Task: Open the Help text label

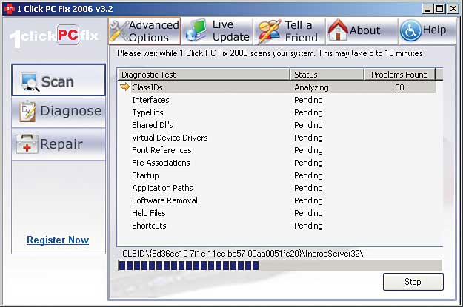Action: click(434, 30)
